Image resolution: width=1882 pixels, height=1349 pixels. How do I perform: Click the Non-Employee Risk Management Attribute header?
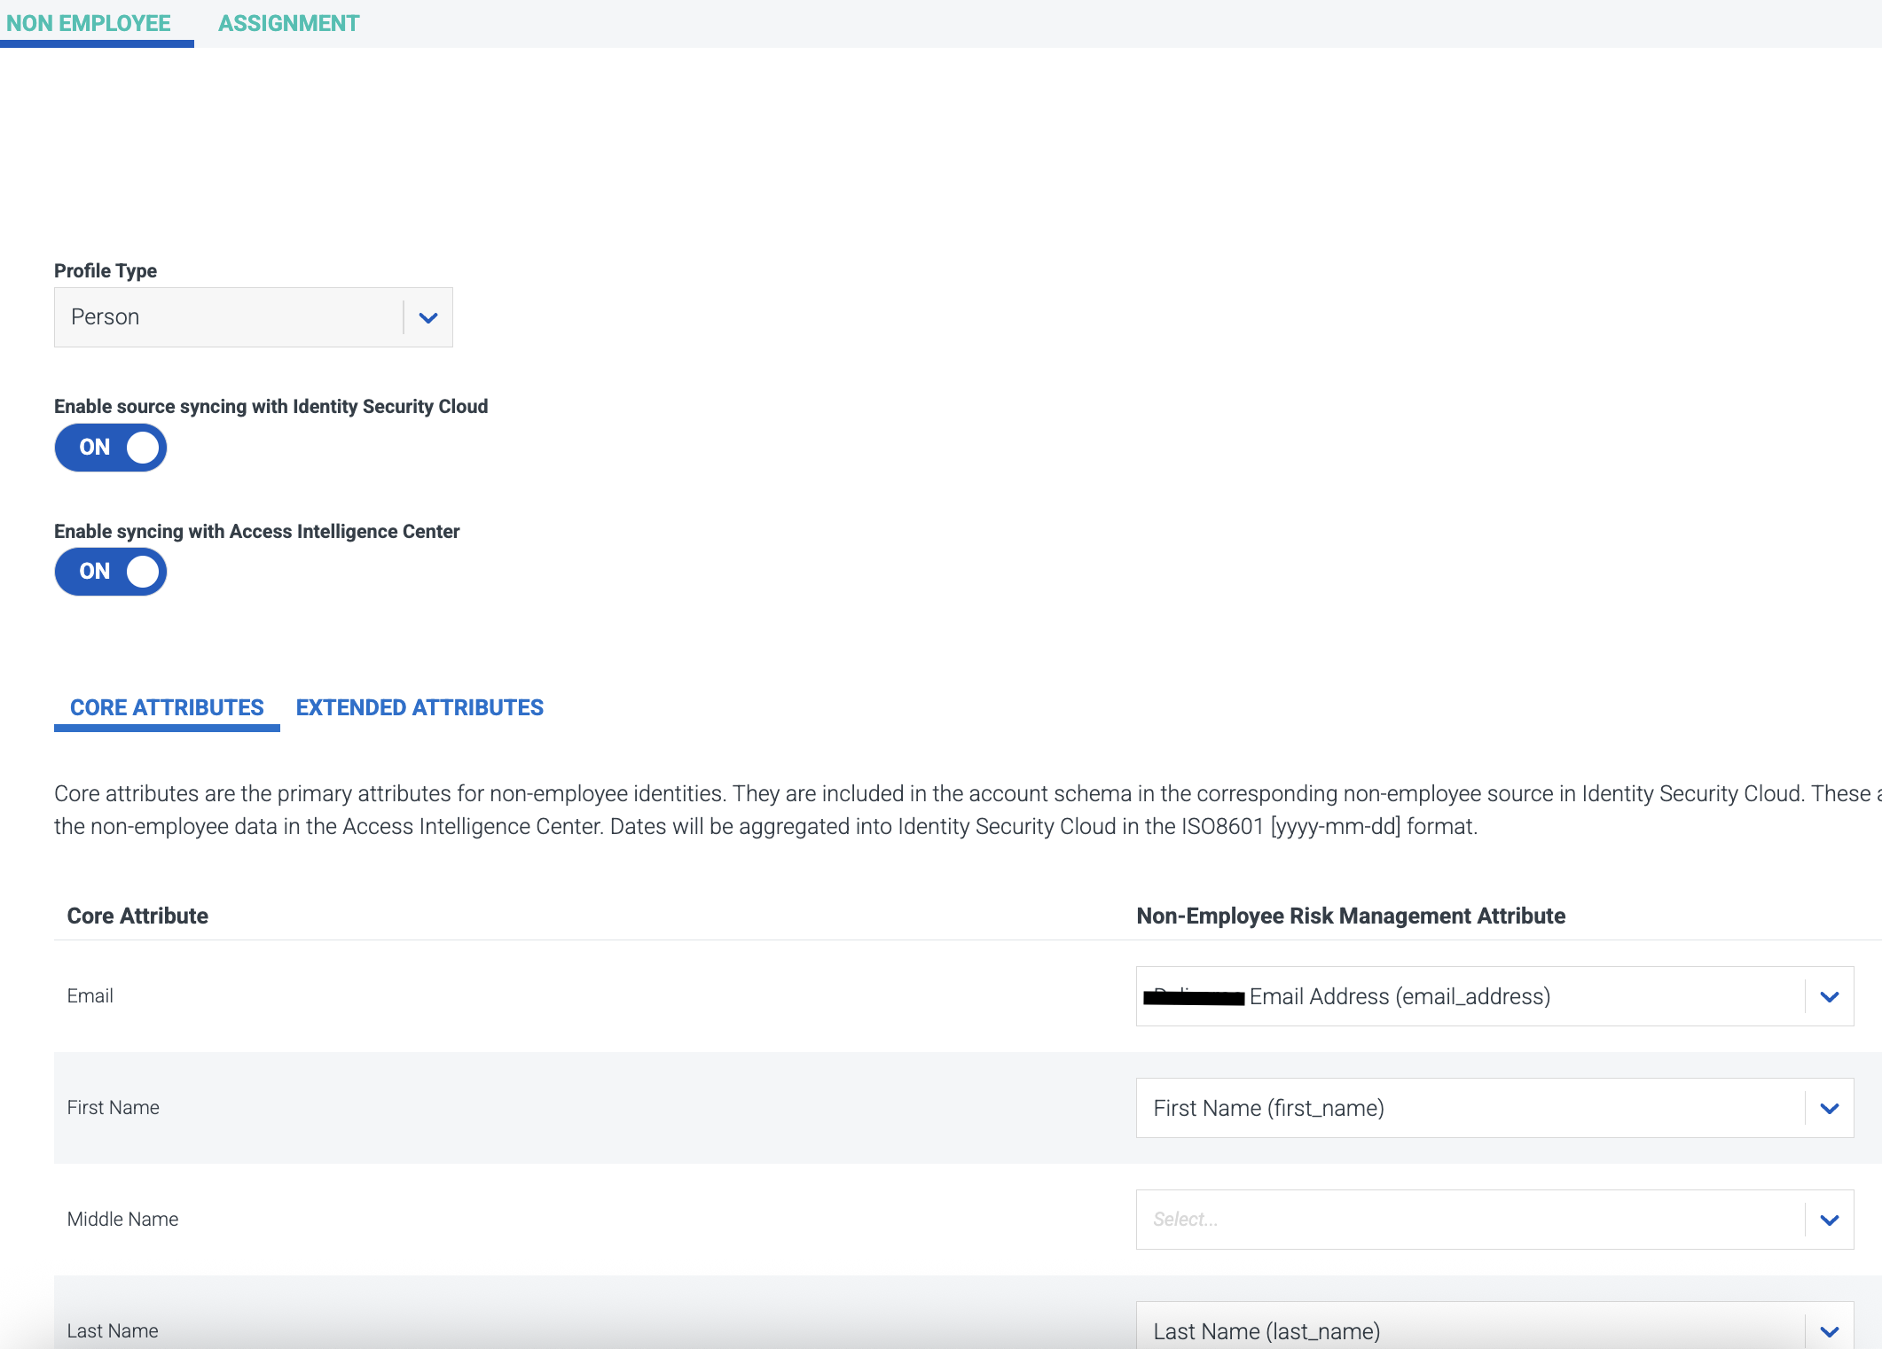1350,916
